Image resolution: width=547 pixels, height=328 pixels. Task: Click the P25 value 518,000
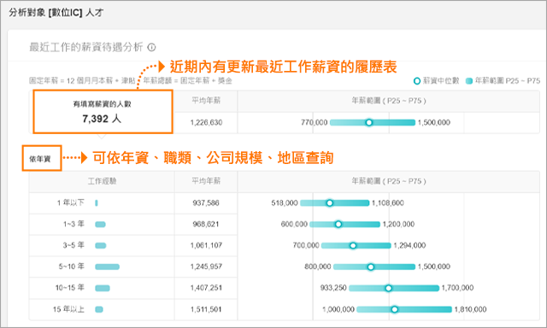(x=285, y=203)
